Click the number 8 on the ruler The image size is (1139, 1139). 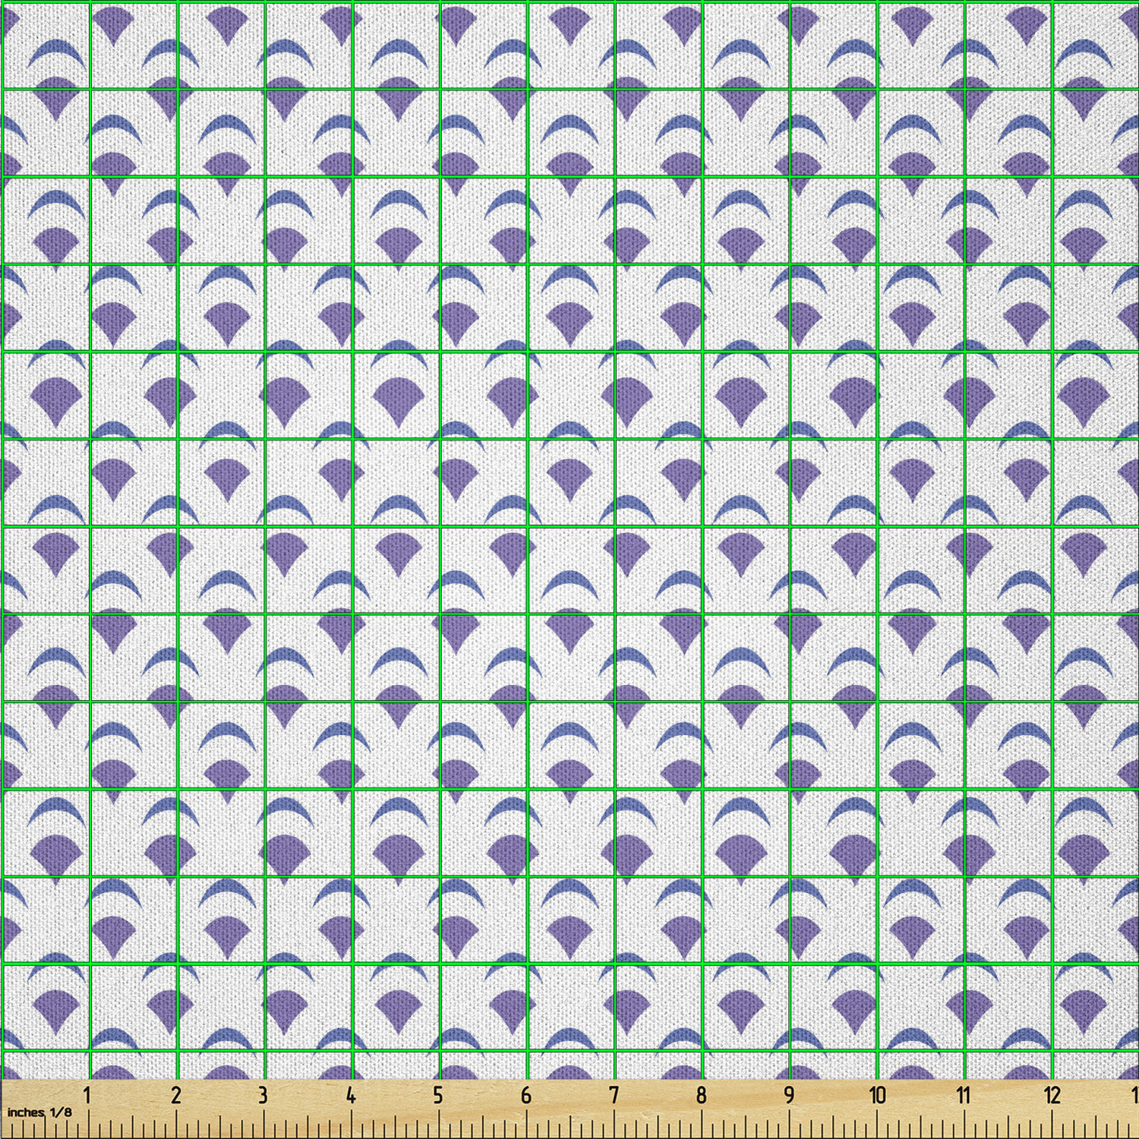(701, 1095)
